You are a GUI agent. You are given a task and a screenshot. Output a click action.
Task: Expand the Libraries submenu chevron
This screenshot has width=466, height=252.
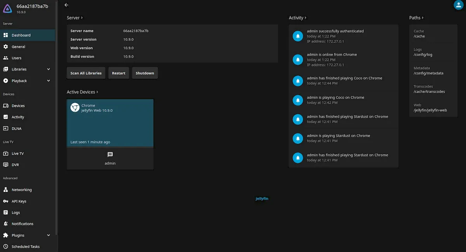tap(49, 69)
